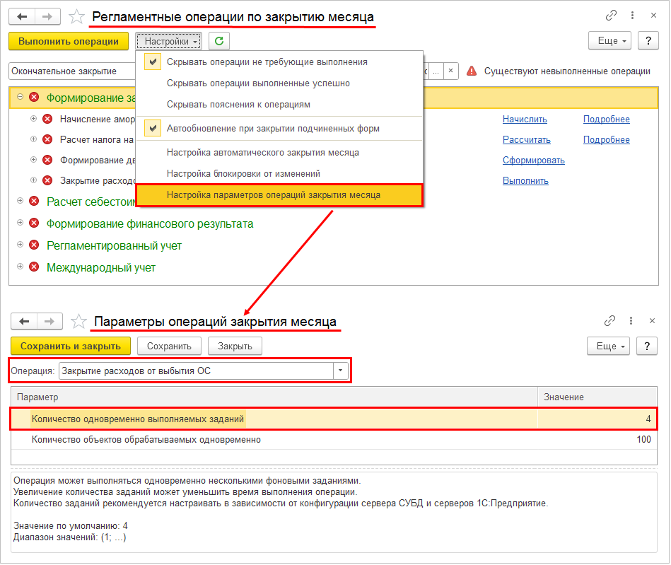Open Настройка автоматического закрытия месяца
The height and width of the screenshot is (565, 671).
click(279, 152)
